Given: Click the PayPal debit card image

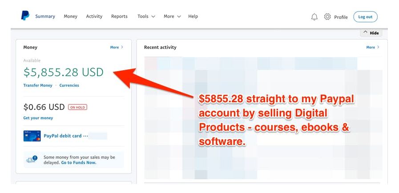Looking at the screenshot, I should point(32,136).
